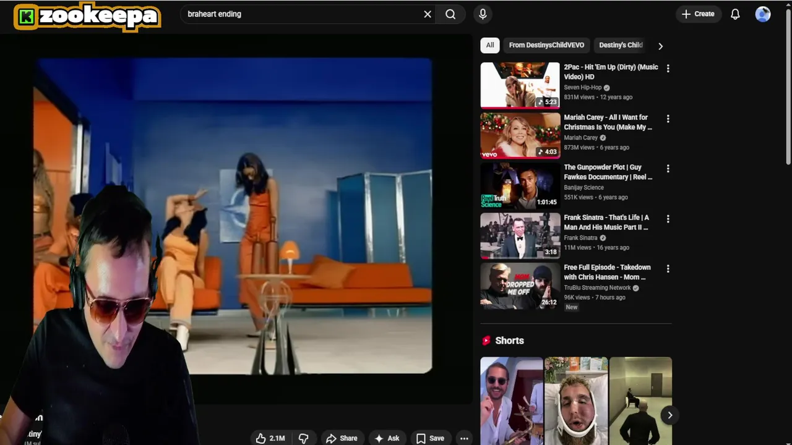
Task: Click the title 'Frank Sinatra - That's Life'
Action: coord(606,222)
